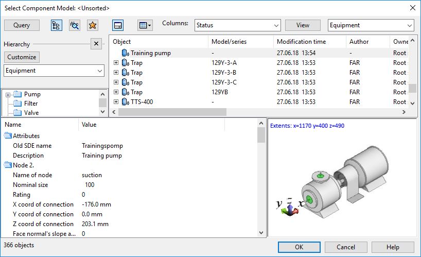Toggle the hierarchy tree view icon
This screenshot has height=257, width=421.
57,25
